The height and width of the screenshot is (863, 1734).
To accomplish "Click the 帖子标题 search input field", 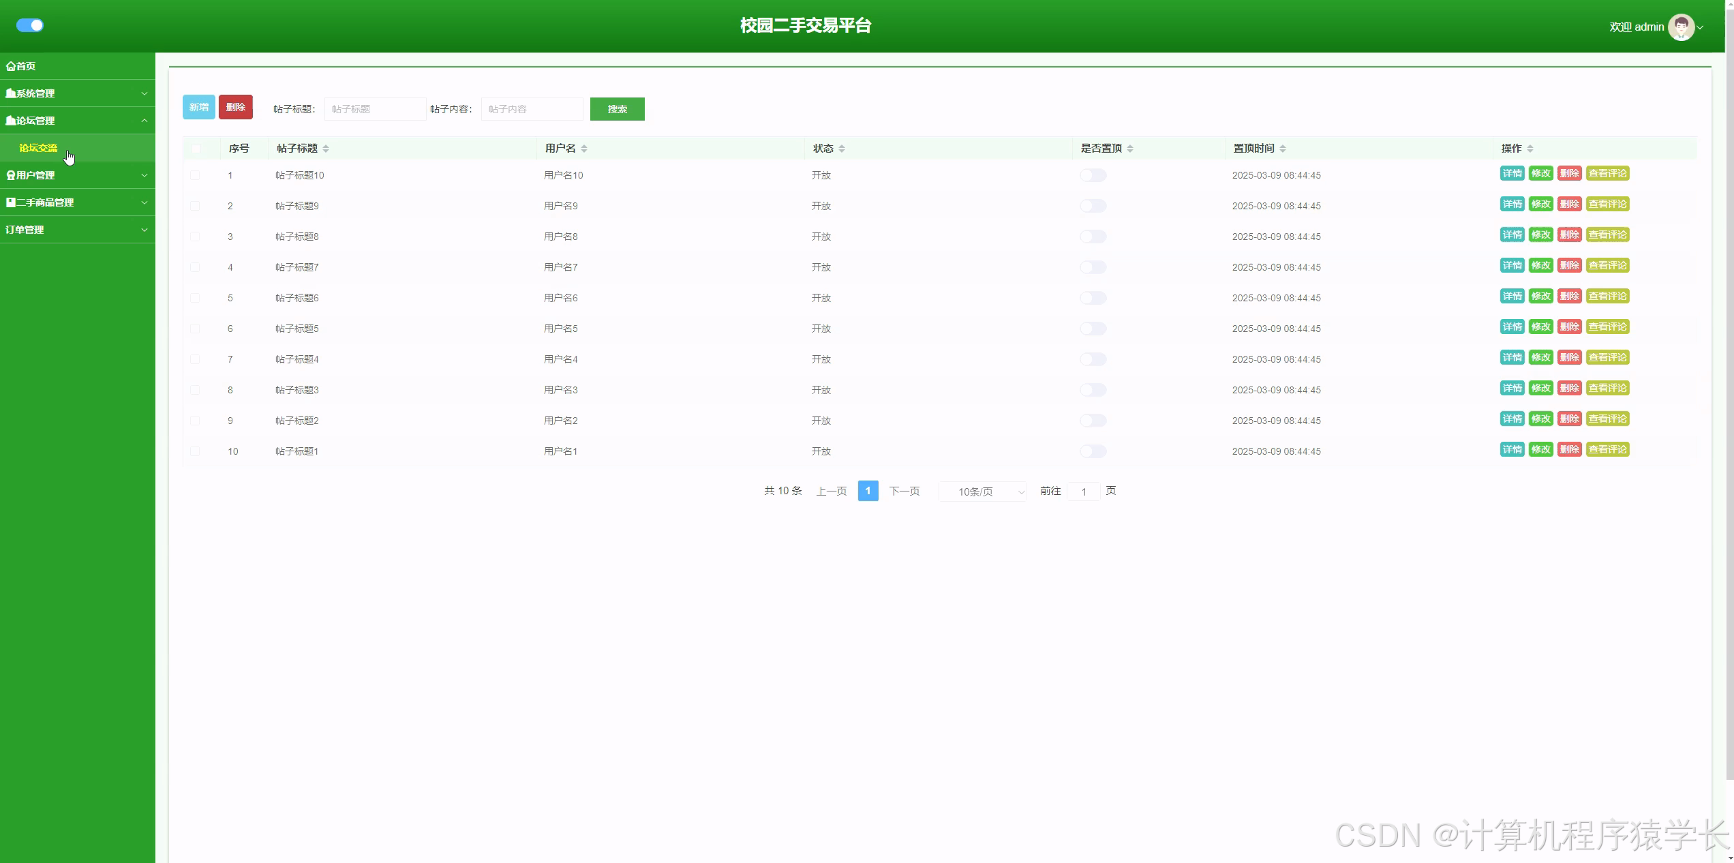I will [375, 109].
